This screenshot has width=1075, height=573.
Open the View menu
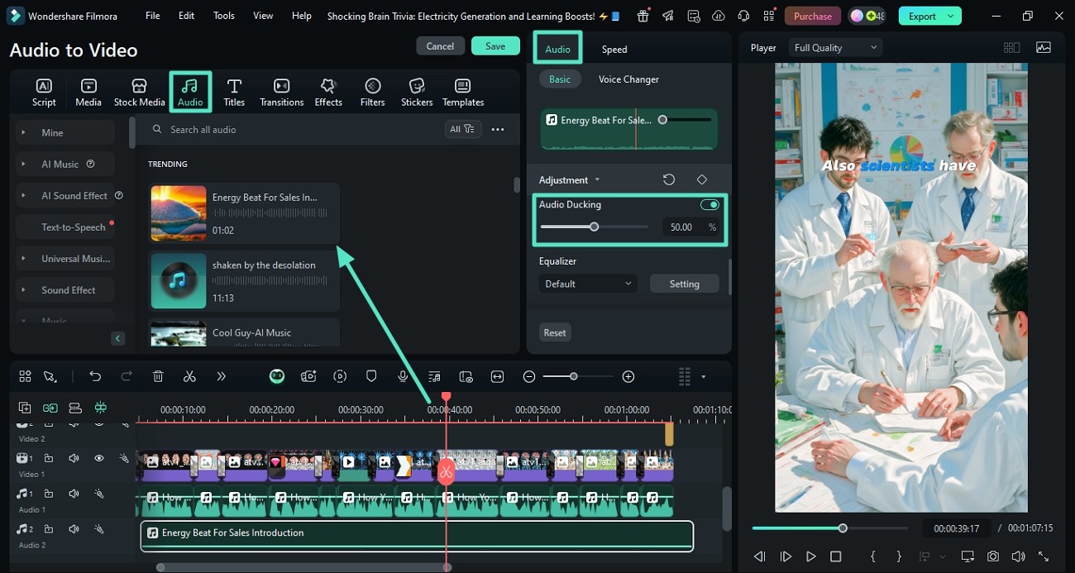pos(263,16)
